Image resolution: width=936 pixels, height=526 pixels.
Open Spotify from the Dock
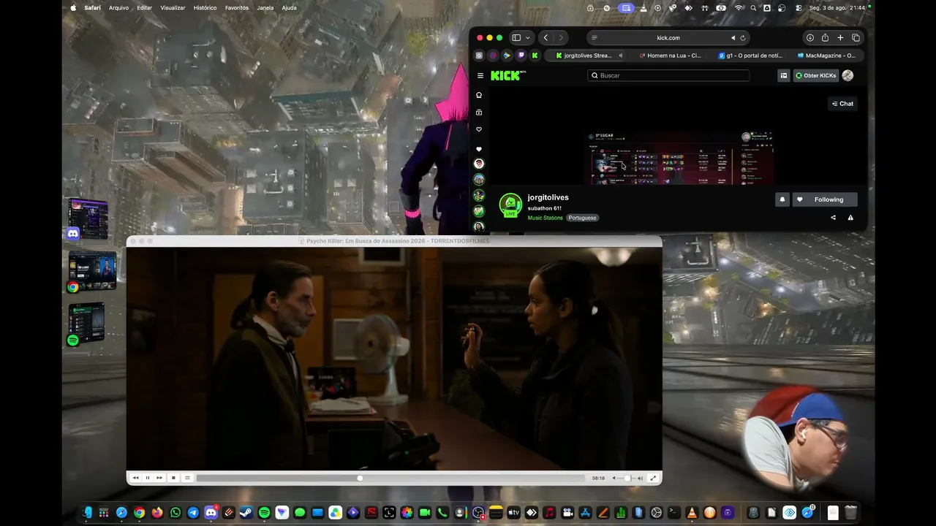264,513
